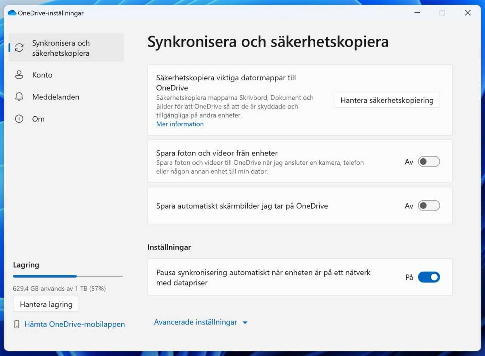The height and width of the screenshot is (356, 485).
Task: Click Hantera säkerhetskopiering button
Action: pyautogui.click(x=387, y=100)
